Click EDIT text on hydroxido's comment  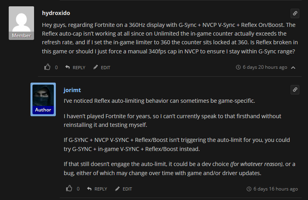click(x=105, y=68)
